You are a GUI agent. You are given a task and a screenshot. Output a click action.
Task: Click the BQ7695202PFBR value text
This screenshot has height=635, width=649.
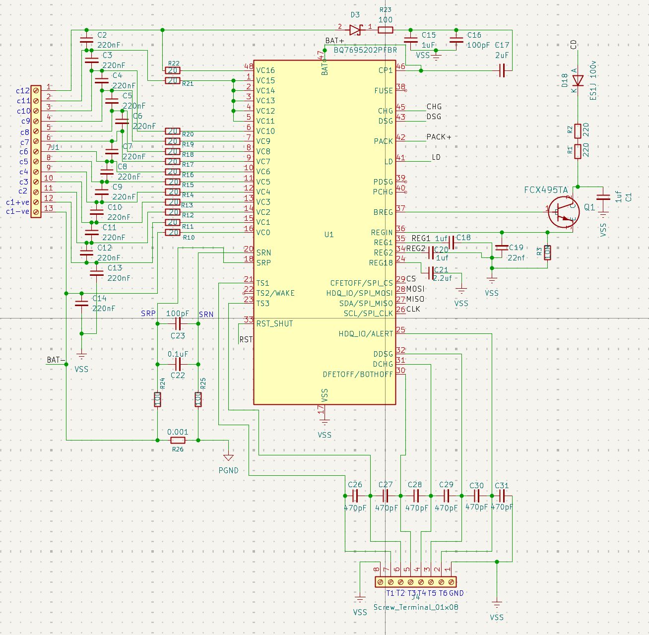(365, 50)
